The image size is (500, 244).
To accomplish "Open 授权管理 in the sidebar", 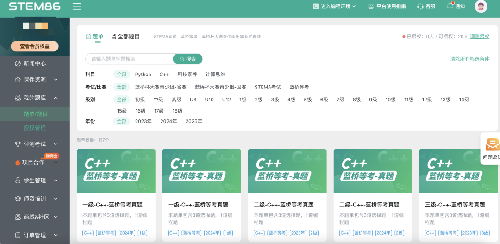I will click(x=35, y=128).
